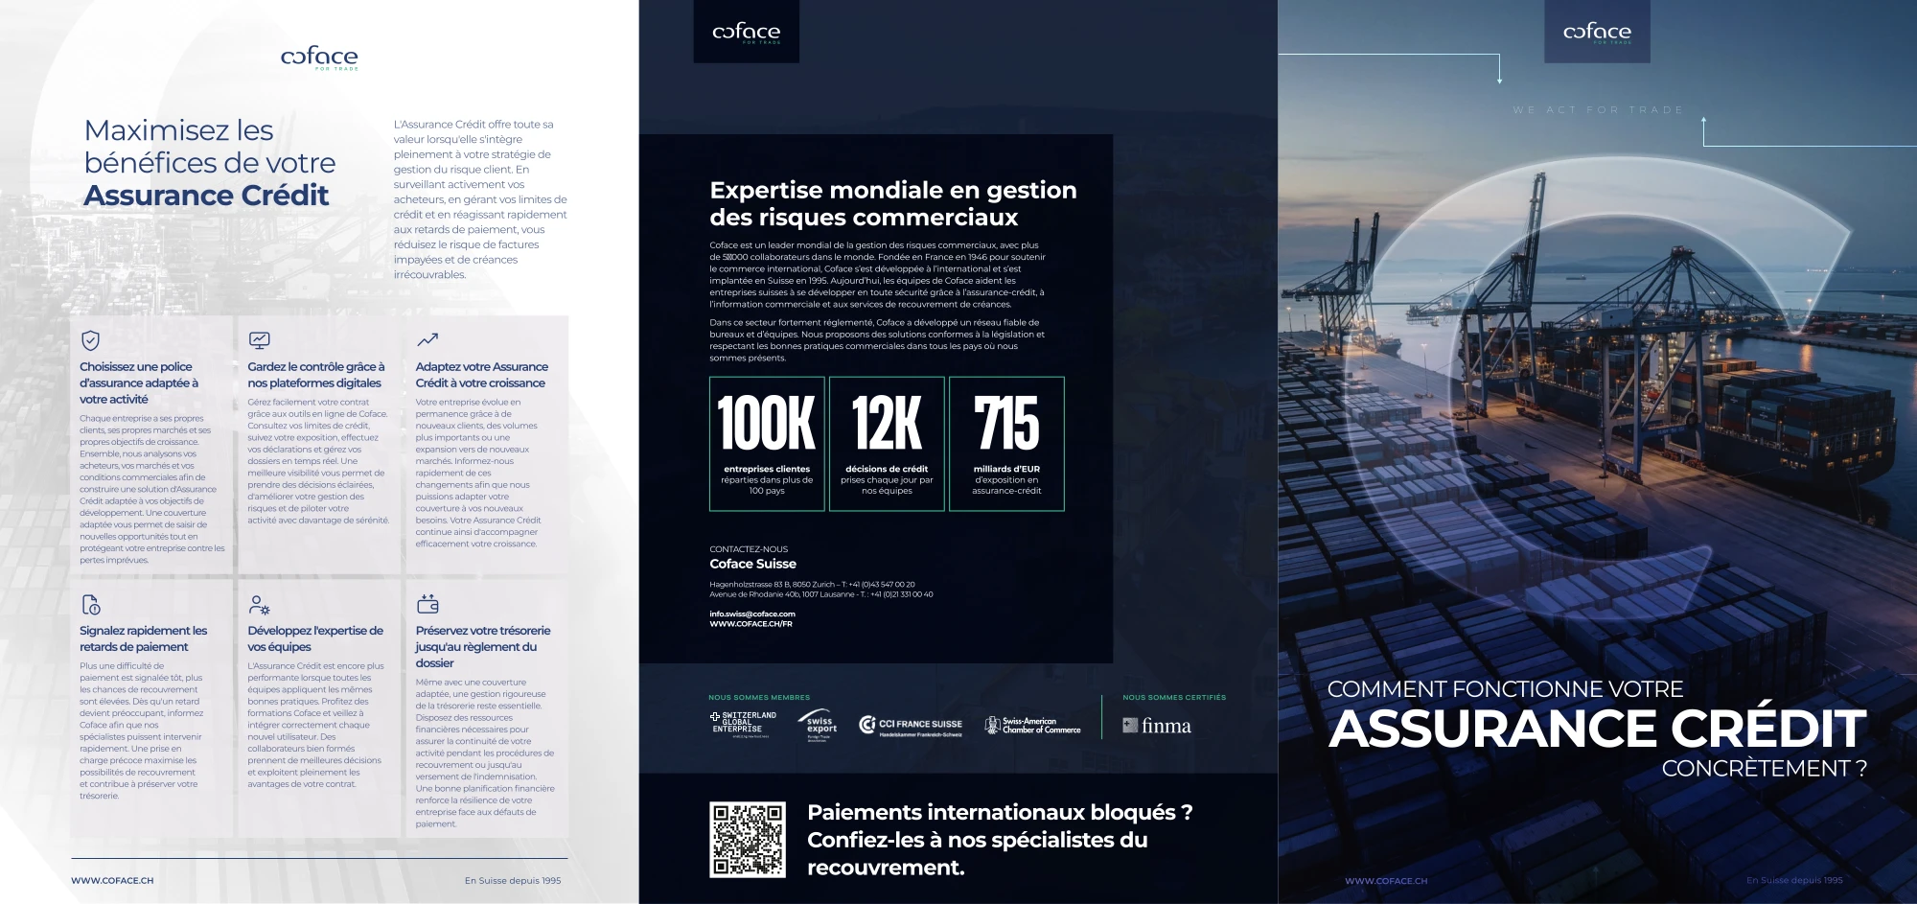Open the info.swiss@coface.com email link

coord(752,614)
